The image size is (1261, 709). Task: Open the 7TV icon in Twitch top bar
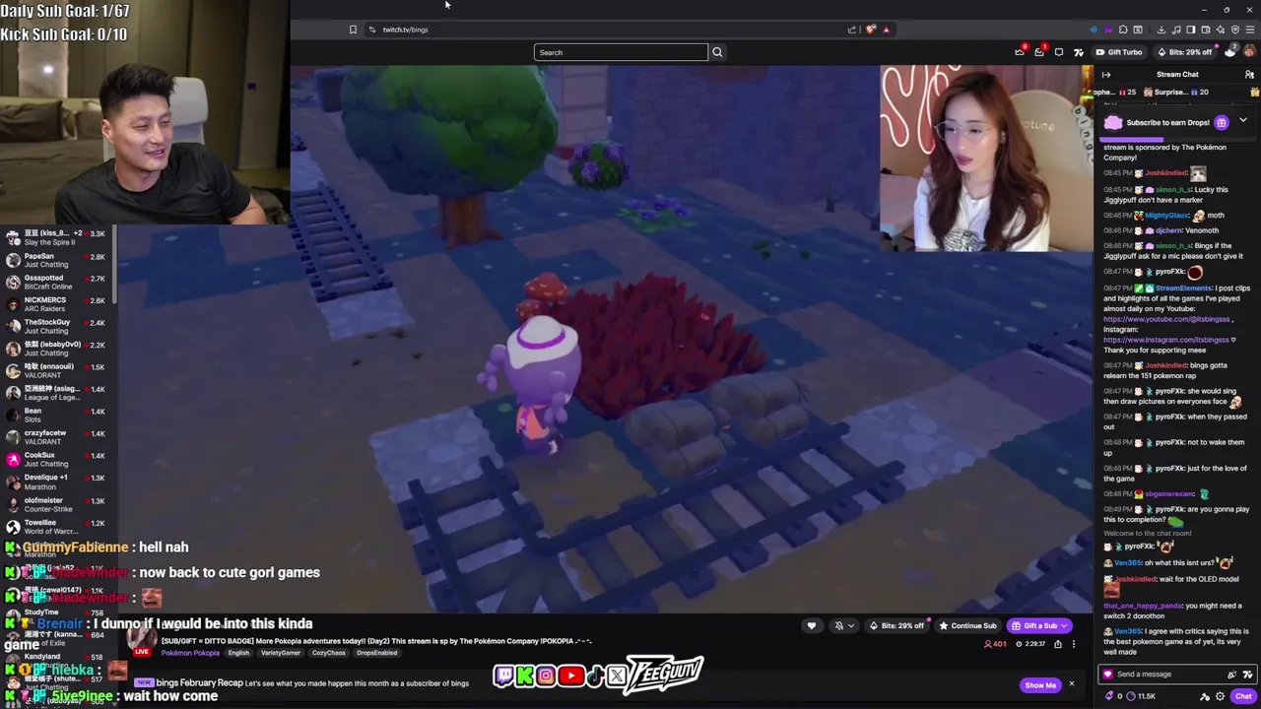[1079, 52]
